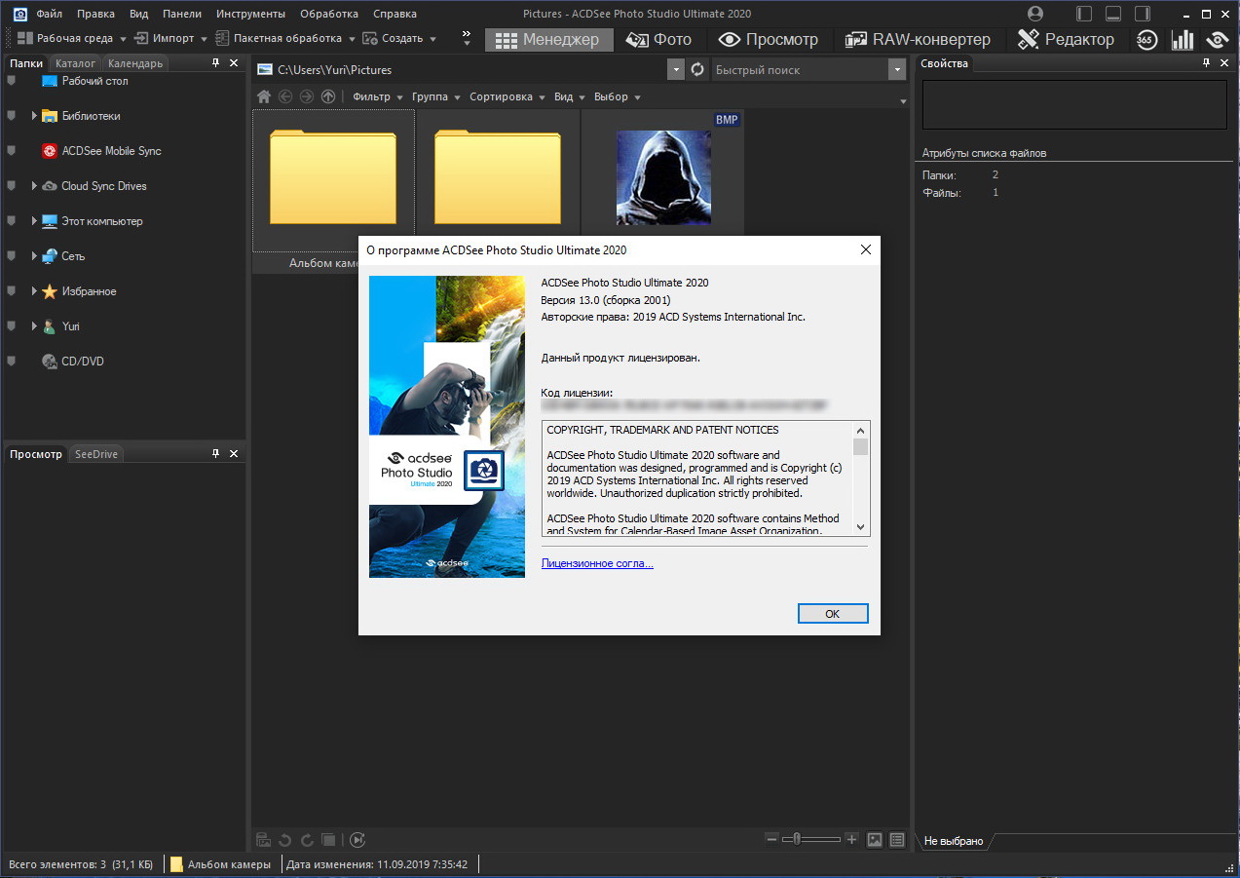This screenshot has width=1240, height=878.
Task: Open the Выбор dropdown
Action: (618, 96)
